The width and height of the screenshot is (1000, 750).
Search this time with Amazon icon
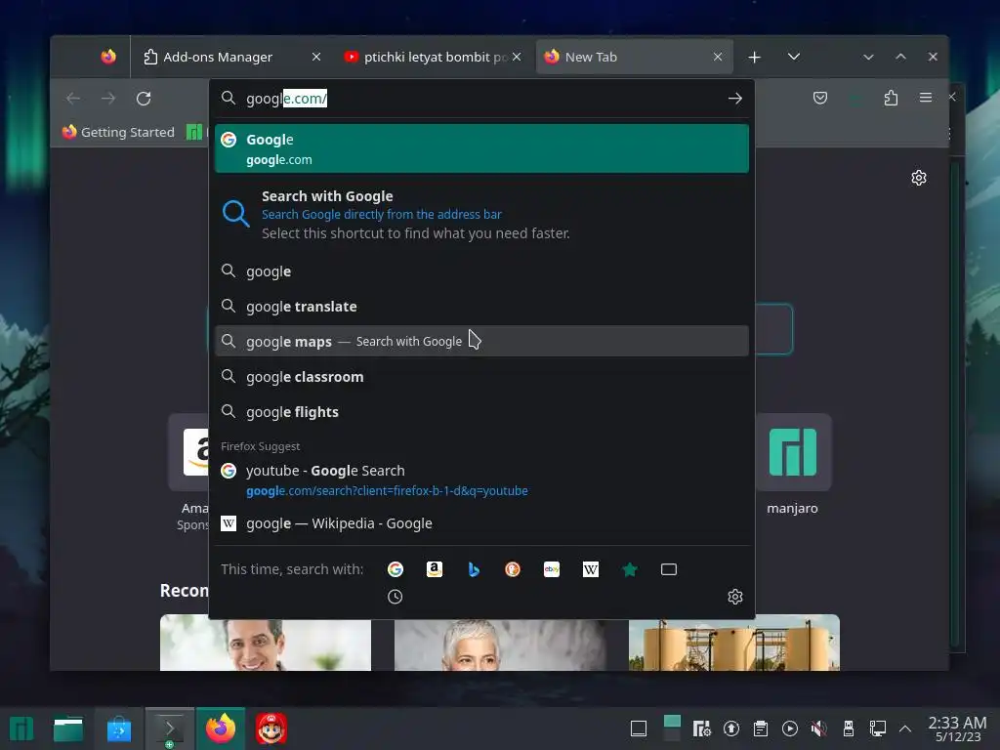coord(435,569)
